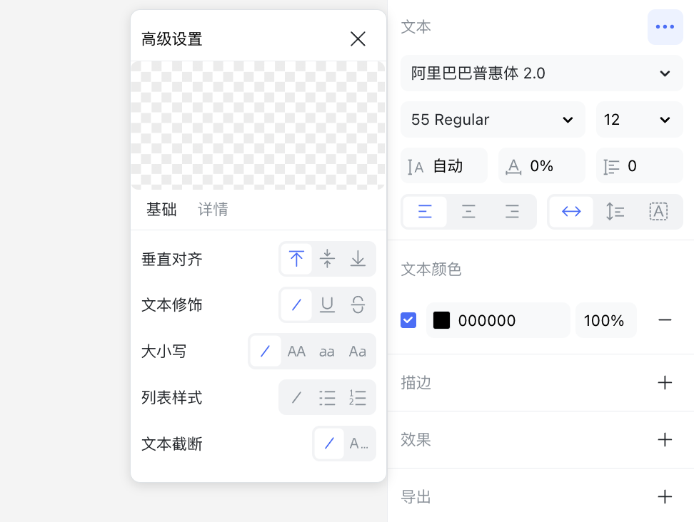694x522 pixels.
Task: Select fixed size text box mode
Action: coord(658,212)
